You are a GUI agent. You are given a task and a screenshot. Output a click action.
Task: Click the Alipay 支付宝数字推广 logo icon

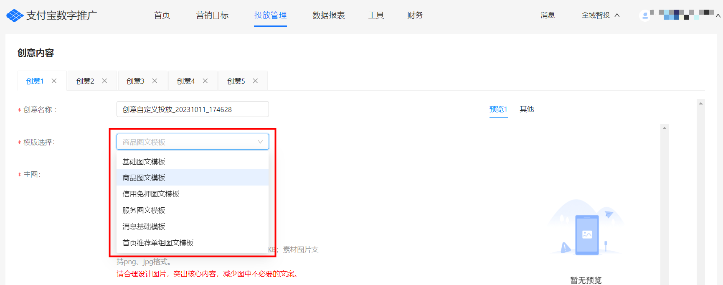(x=15, y=15)
